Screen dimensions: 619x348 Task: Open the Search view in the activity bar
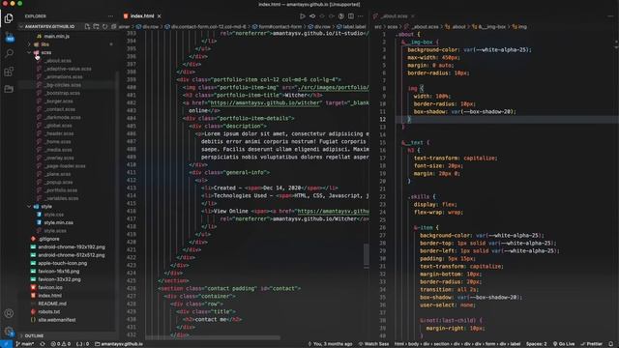coord(9,53)
